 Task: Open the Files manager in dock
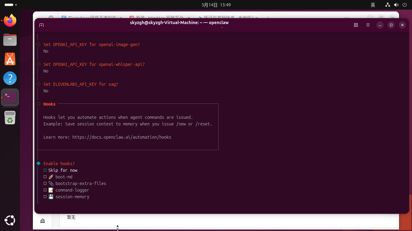pyautogui.click(x=10, y=40)
